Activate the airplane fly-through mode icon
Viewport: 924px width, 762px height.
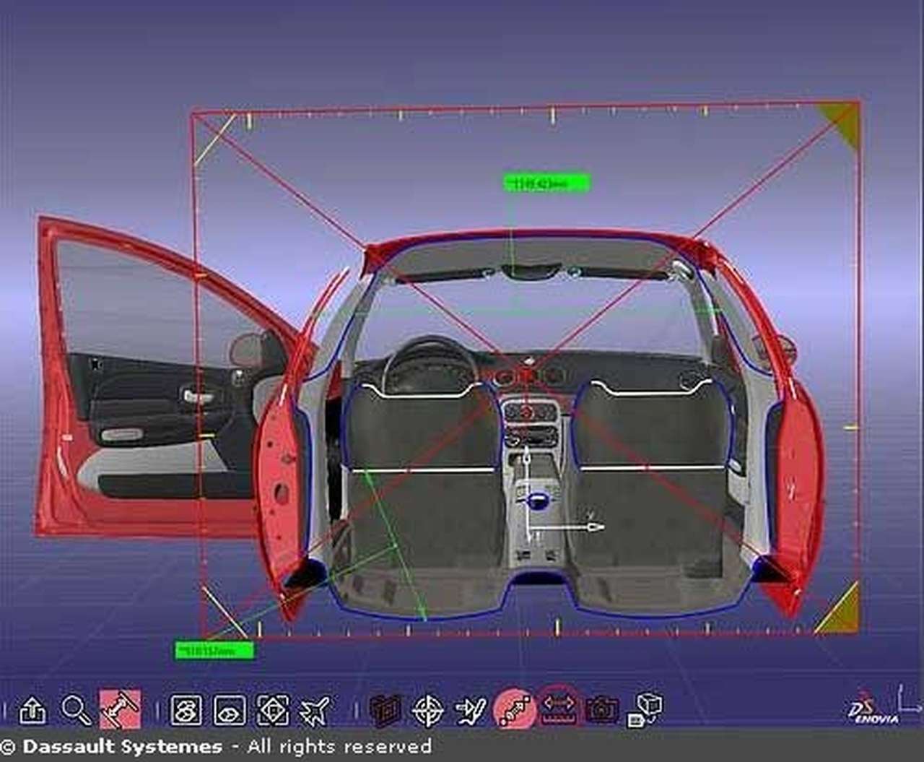tap(315, 711)
